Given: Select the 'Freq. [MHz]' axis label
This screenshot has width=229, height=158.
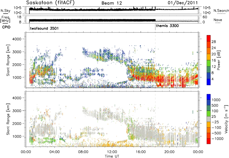Looking at the screenshot, I should [x=5, y=19].
